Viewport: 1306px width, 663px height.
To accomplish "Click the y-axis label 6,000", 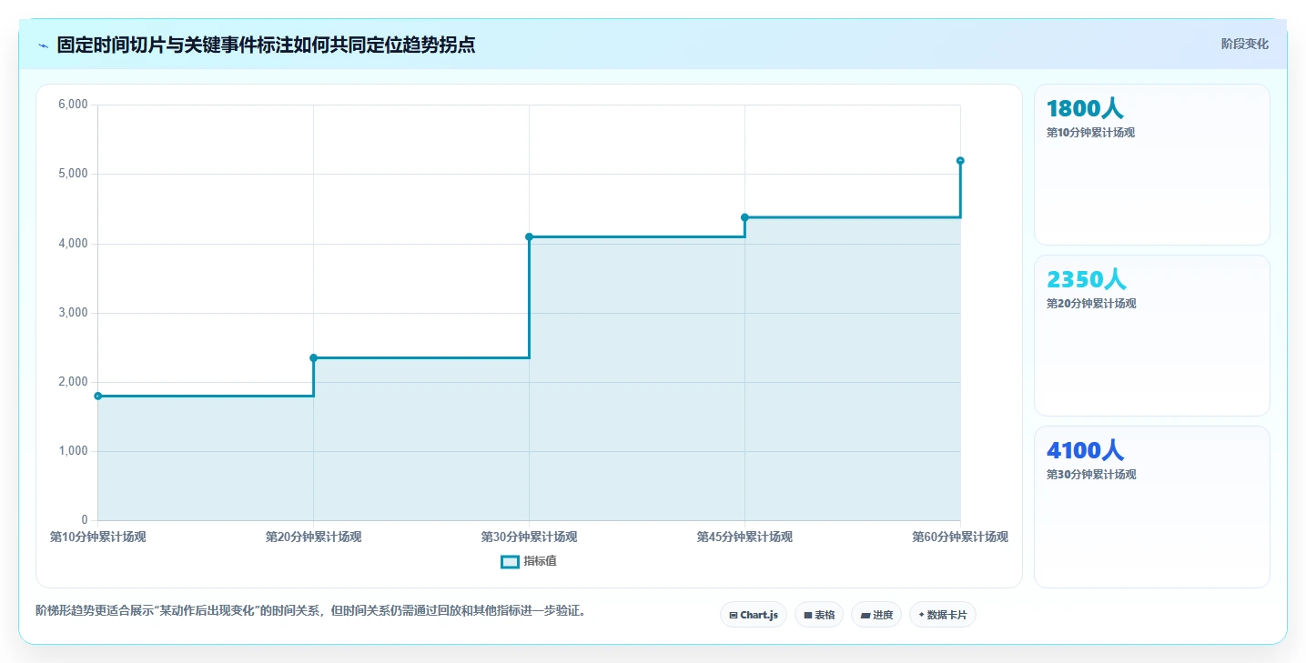I will pyautogui.click(x=73, y=105).
